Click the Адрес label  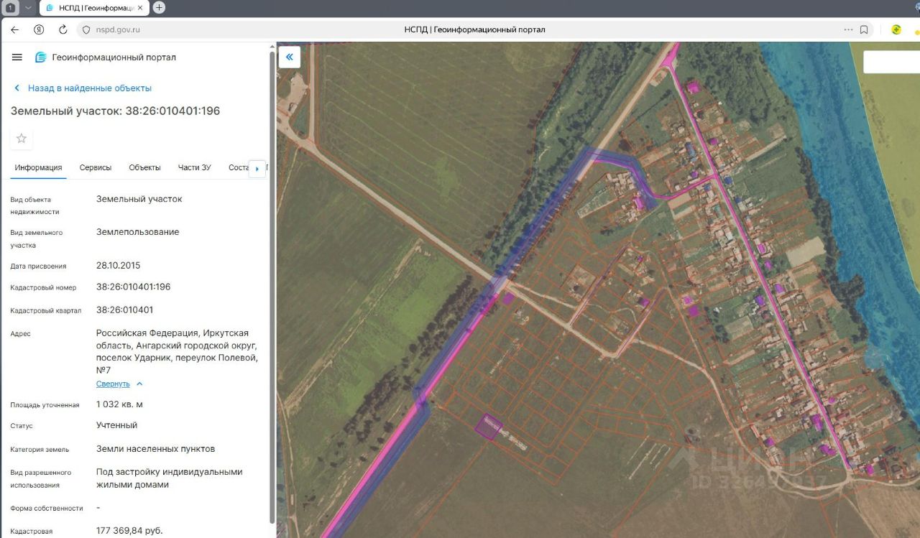pyautogui.click(x=21, y=333)
